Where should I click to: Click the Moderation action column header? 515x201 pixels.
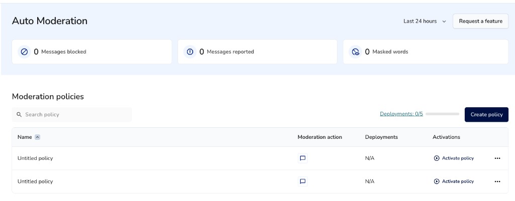click(319, 137)
